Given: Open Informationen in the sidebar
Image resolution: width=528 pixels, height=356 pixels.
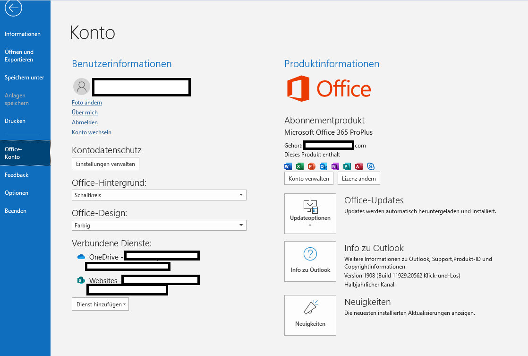Looking at the screenshot, I should pos(23,34).
